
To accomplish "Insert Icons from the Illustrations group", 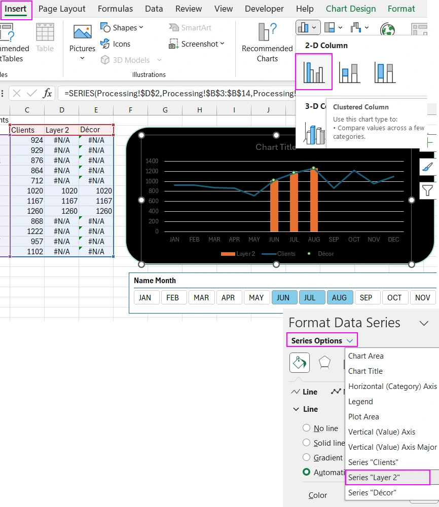I will point(120,44).
